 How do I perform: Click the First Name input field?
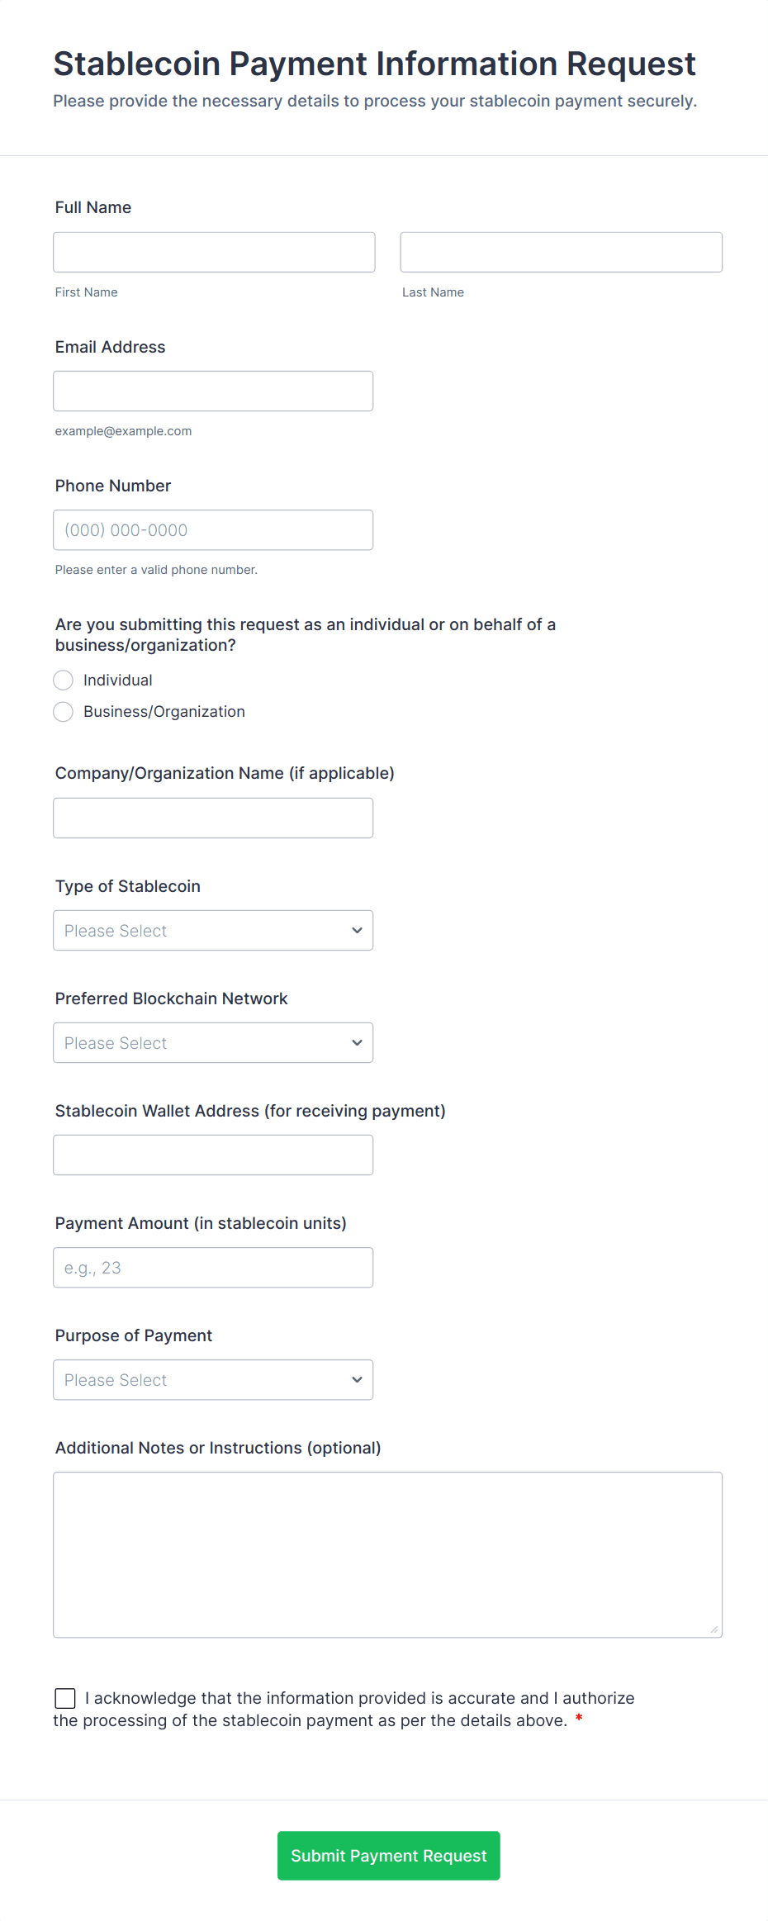pos(214,252)
